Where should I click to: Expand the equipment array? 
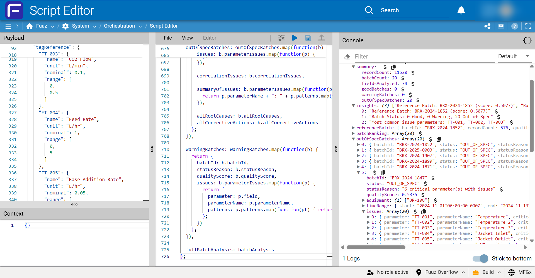click(x=363, y=200)
